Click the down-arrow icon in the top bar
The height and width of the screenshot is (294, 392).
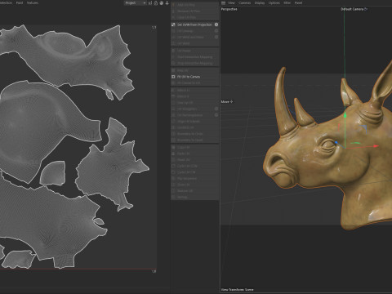tap(167, 3)
